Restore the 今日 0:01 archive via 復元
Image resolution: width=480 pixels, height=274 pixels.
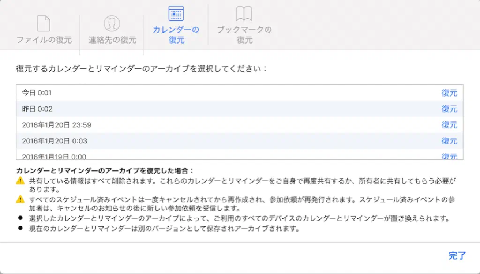click(449, 93)
